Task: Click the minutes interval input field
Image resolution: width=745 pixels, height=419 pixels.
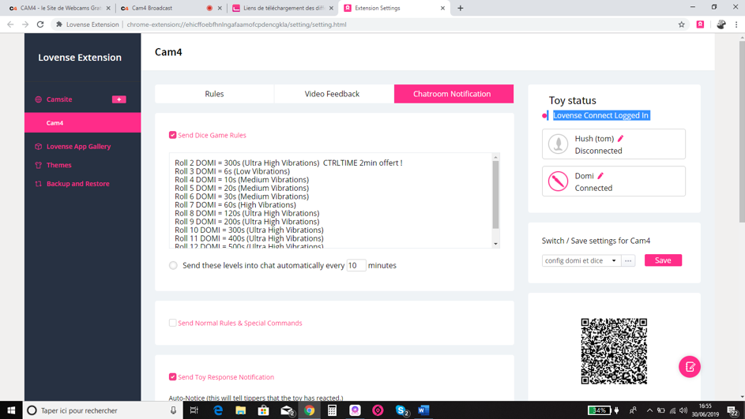Action: pyautogui.click(x=356, y=266)
